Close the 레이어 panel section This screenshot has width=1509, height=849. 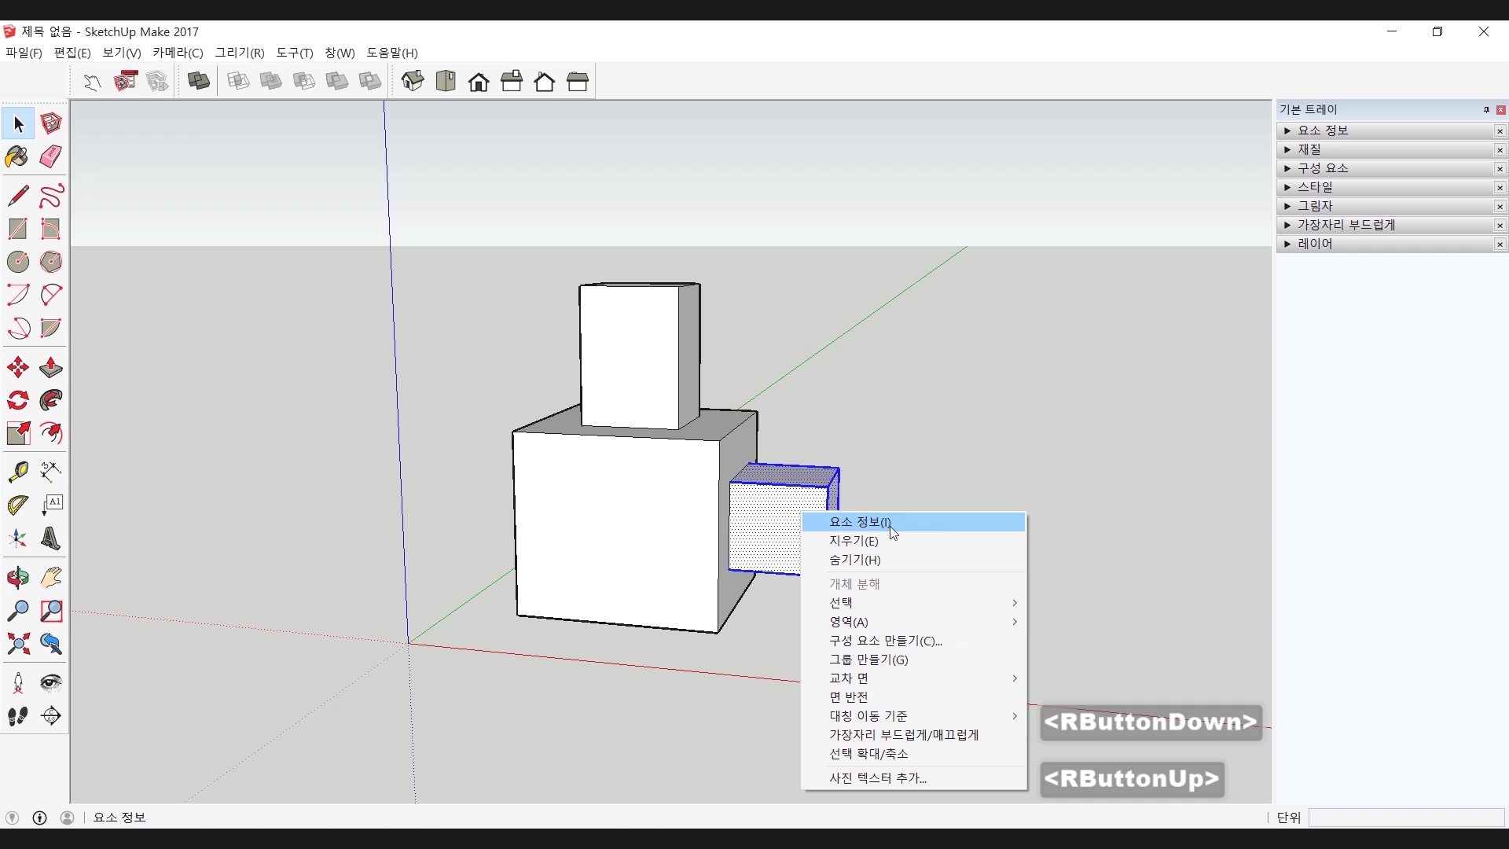click(1500, 244)
